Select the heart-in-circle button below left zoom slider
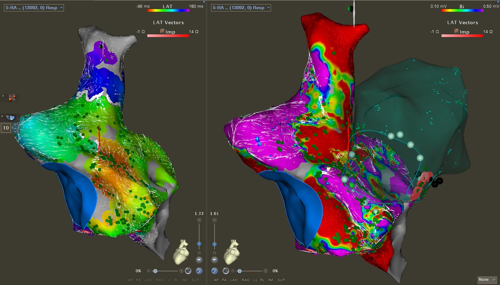The width and height of the screenshot is (500, 285). pos(199,260)
